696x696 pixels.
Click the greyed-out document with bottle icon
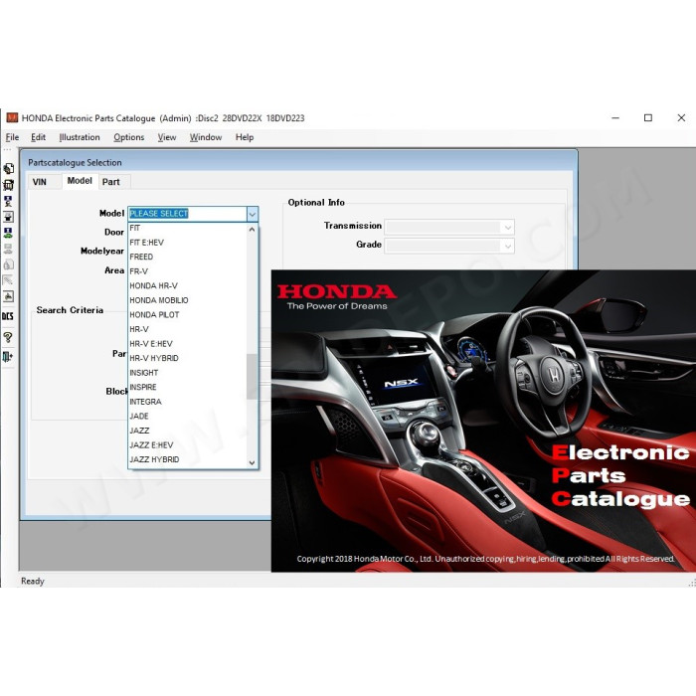(x=8, y=264)
